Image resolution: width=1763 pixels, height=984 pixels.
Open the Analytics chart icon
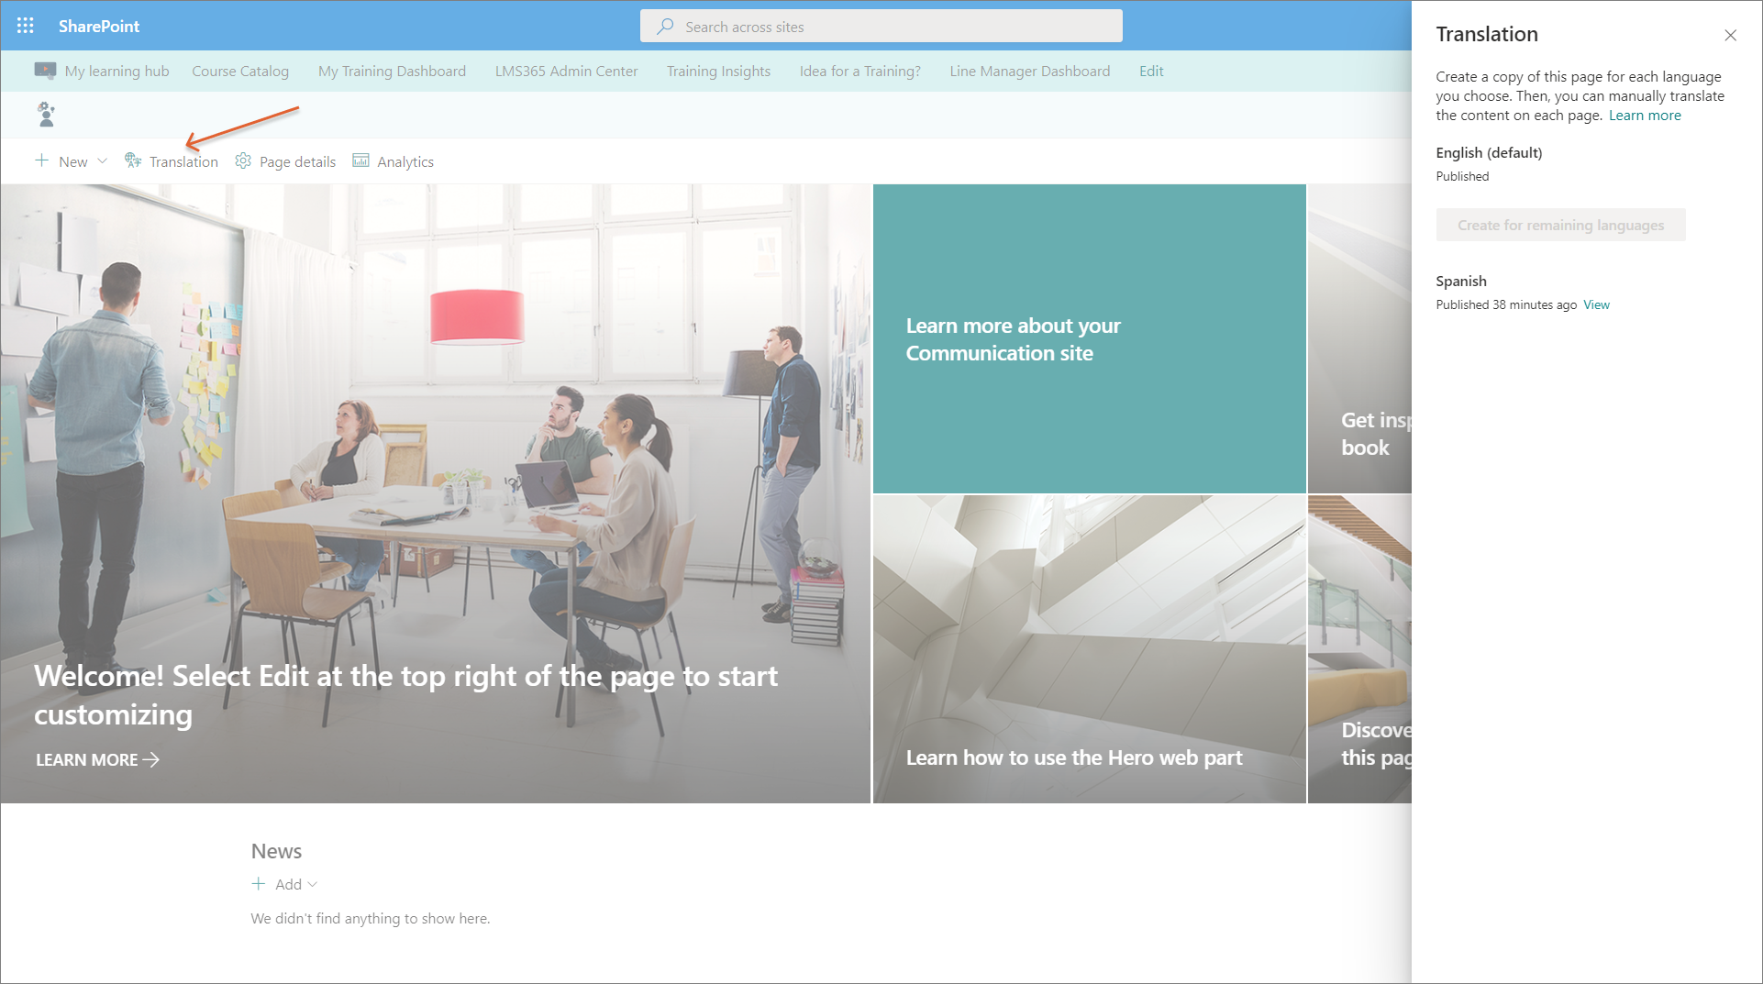tap(360, 160)
